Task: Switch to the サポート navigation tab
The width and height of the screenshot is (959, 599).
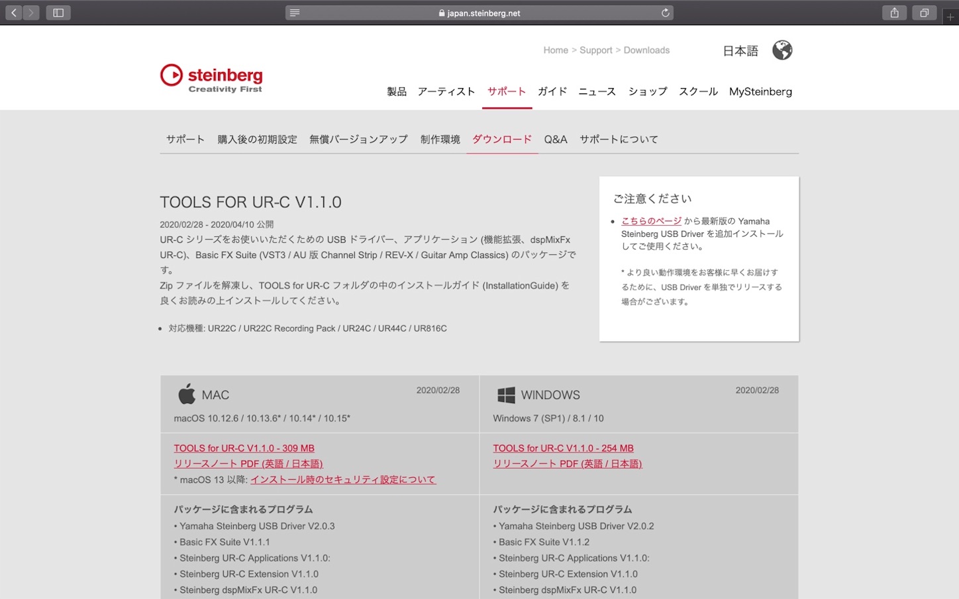Action: point(507,91)
